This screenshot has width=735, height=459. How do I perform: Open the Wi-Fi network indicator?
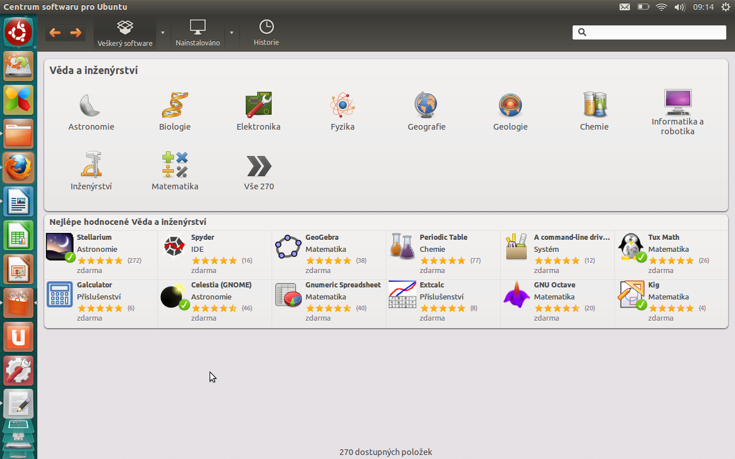(x=661, y=7)
